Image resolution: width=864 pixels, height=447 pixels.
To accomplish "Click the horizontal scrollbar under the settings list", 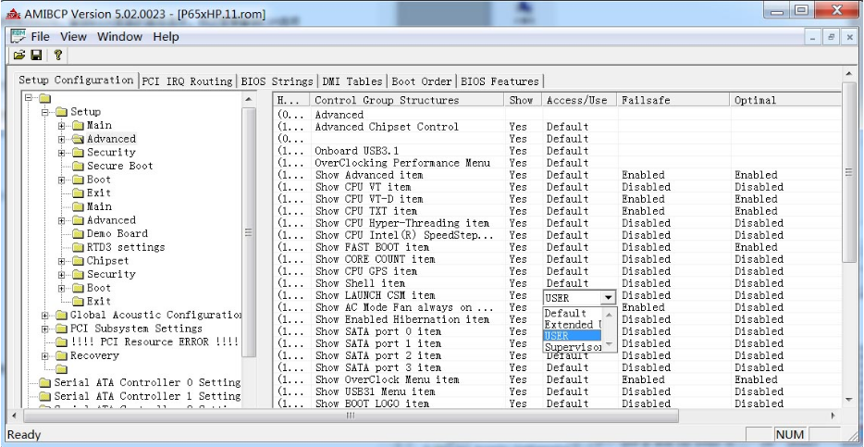I will [x=555, y=415].
